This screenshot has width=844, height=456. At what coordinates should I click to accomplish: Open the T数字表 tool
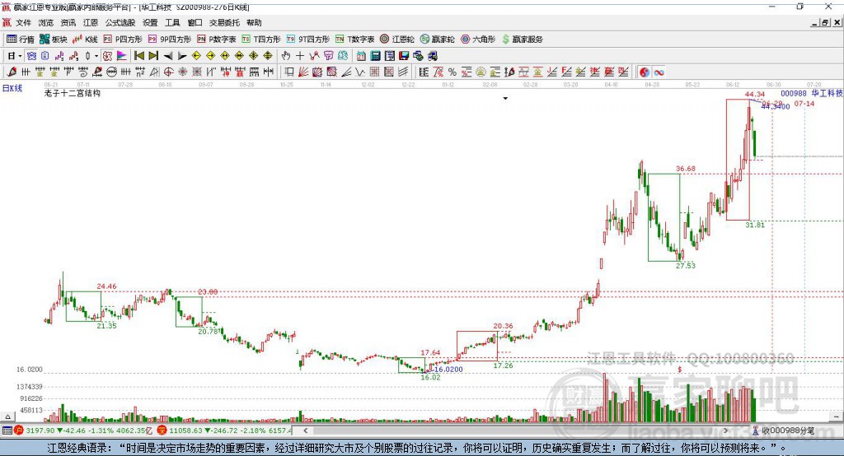click(354, 40)
